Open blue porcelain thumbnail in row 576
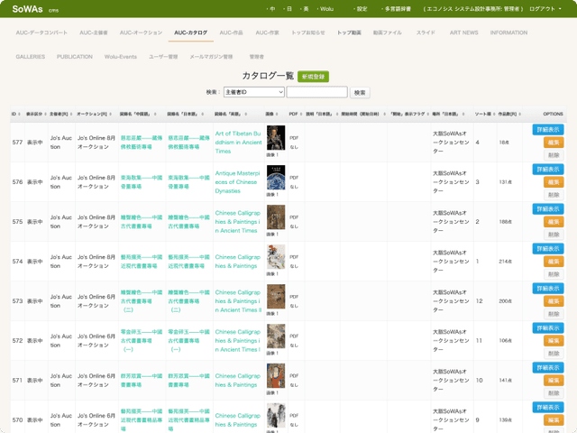 pos(275,178)
